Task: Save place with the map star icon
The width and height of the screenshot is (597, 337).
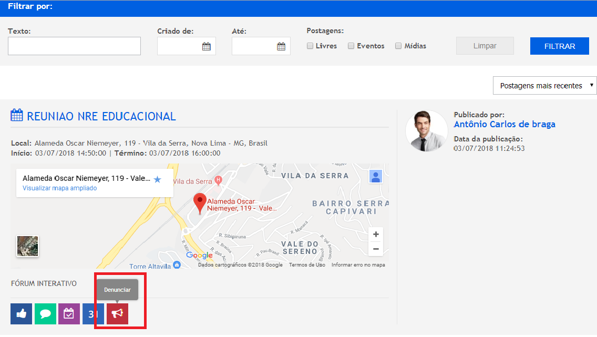Action: click(x=157, y=179)
